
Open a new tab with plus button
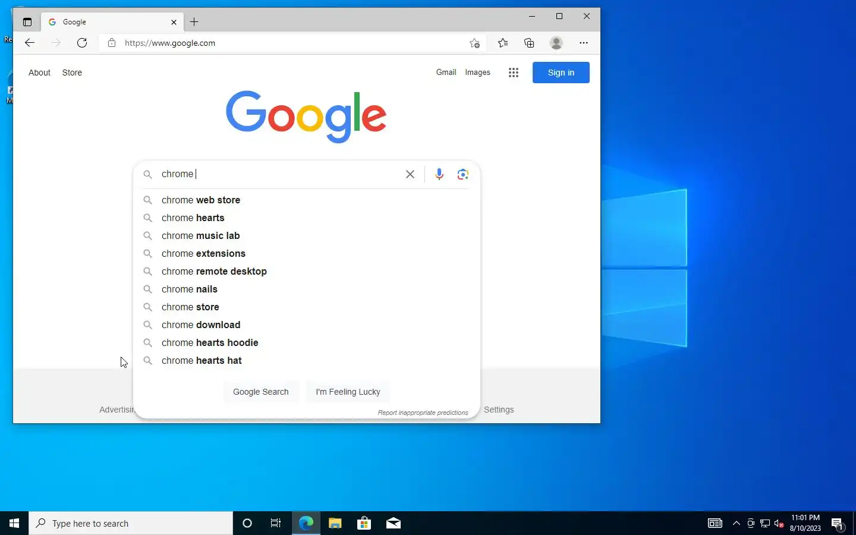[194, 22]
